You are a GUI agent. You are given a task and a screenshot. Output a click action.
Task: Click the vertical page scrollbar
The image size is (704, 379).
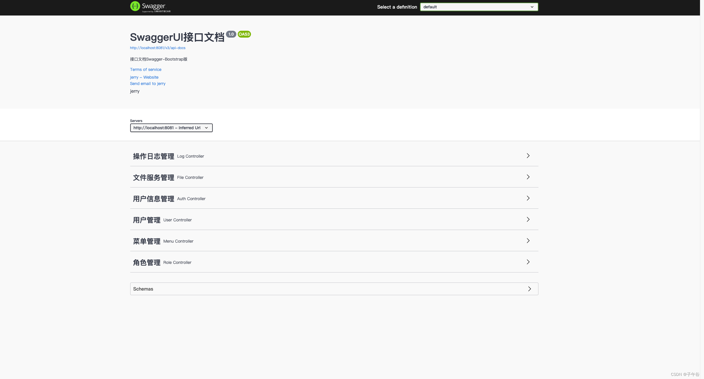click(x=702, y=189)
